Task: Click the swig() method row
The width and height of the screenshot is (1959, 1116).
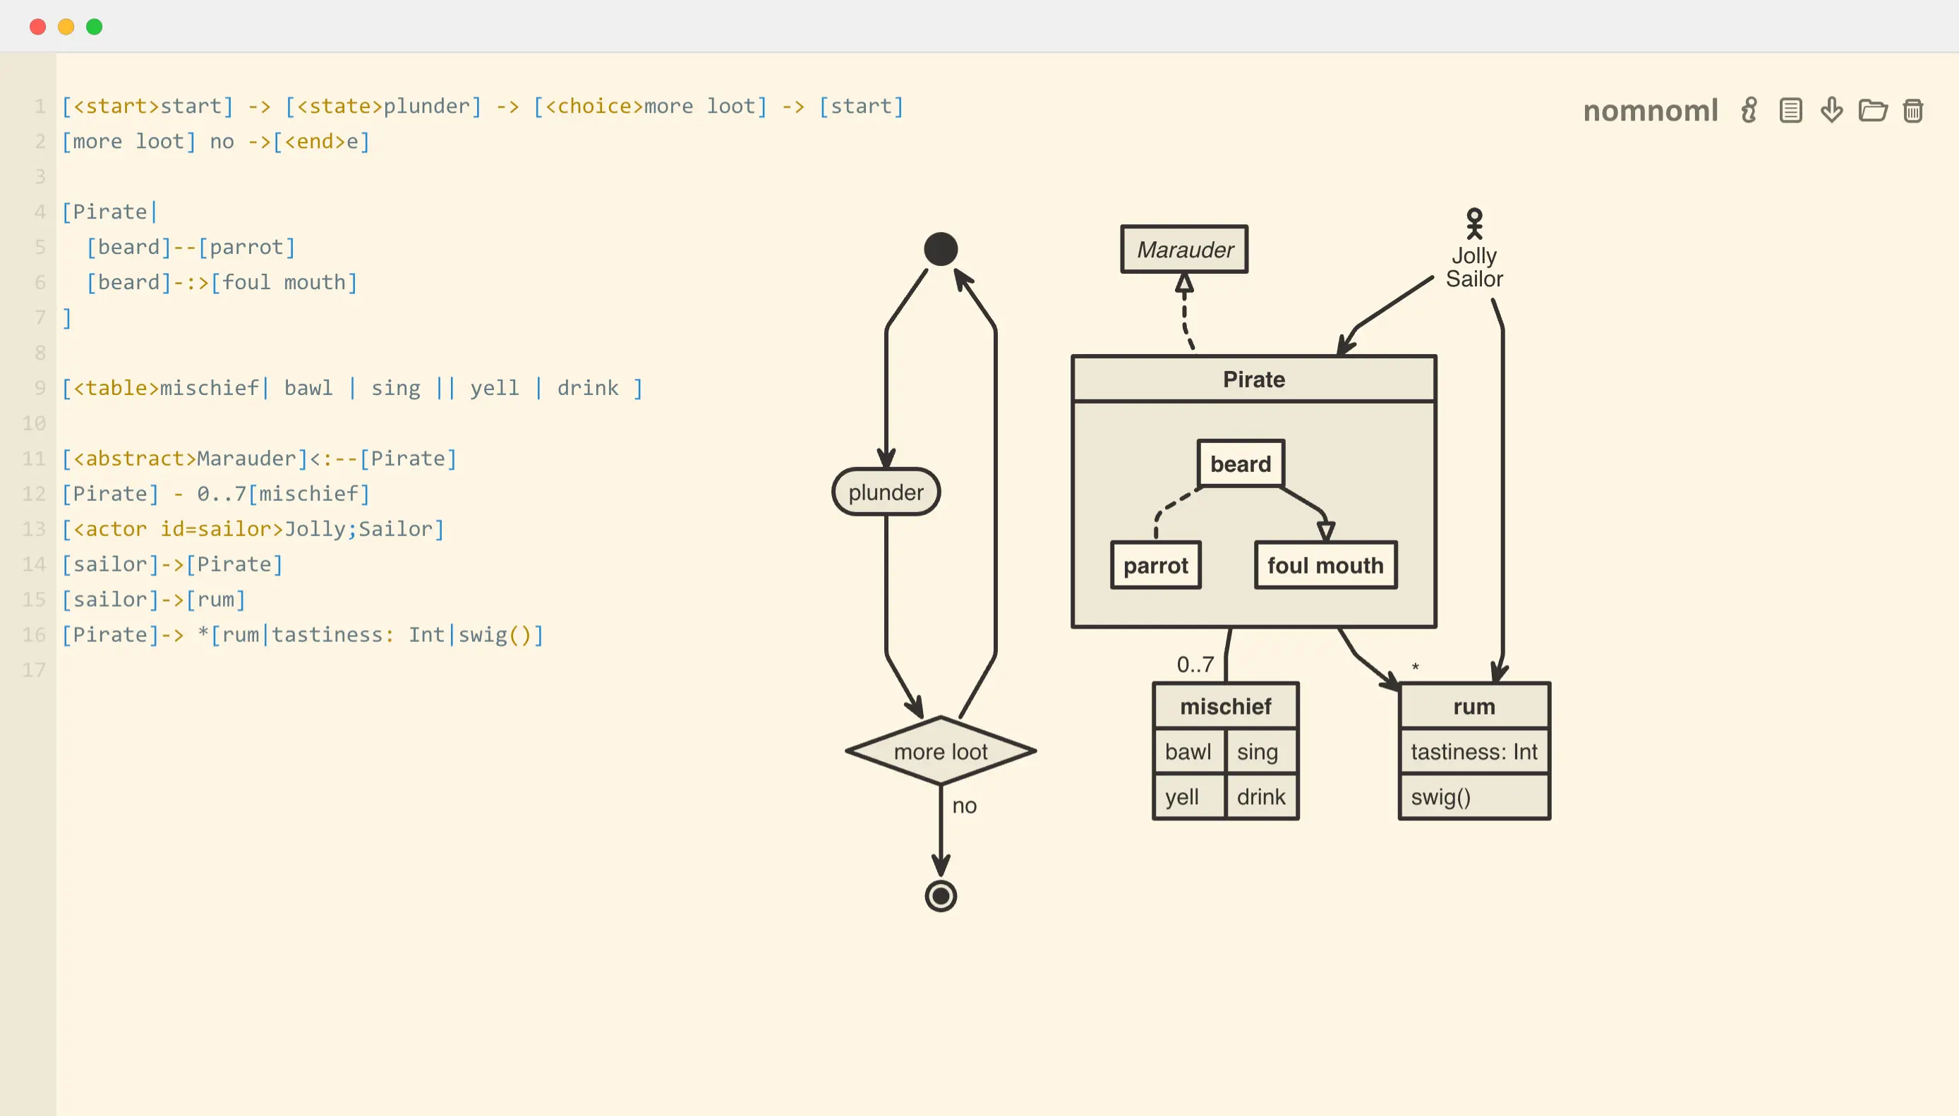Action: pos(1473,797)
